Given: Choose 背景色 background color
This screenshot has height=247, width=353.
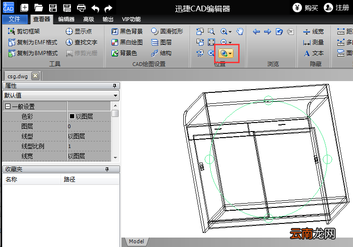Looking at the screenshot, I should click(124, 53).
